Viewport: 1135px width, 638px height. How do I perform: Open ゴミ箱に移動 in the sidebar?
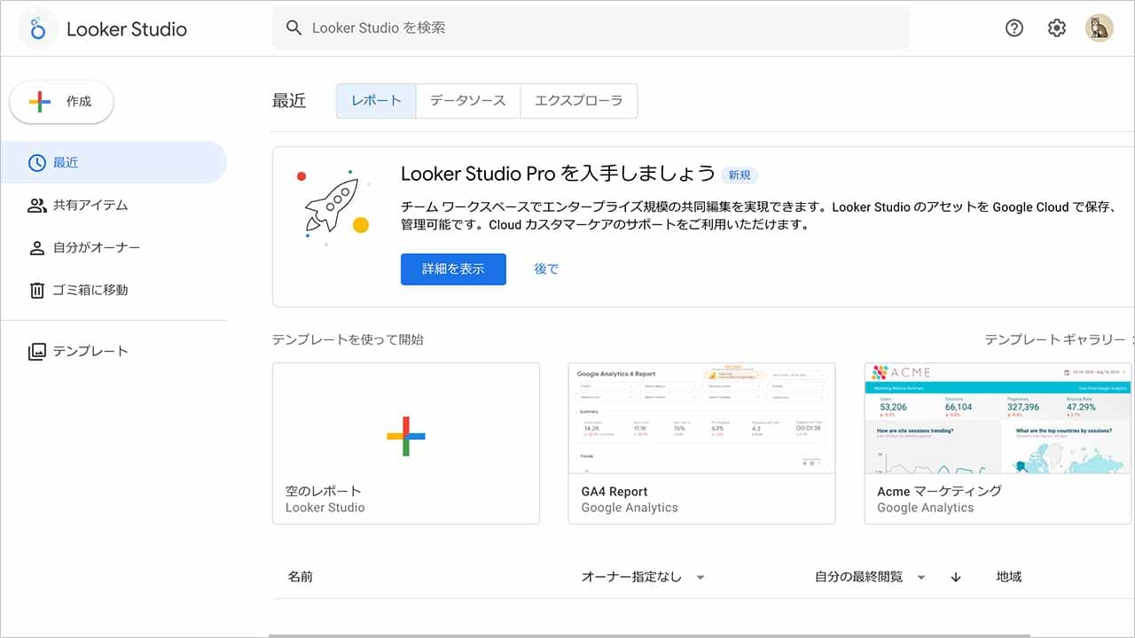tap(113, 290)
